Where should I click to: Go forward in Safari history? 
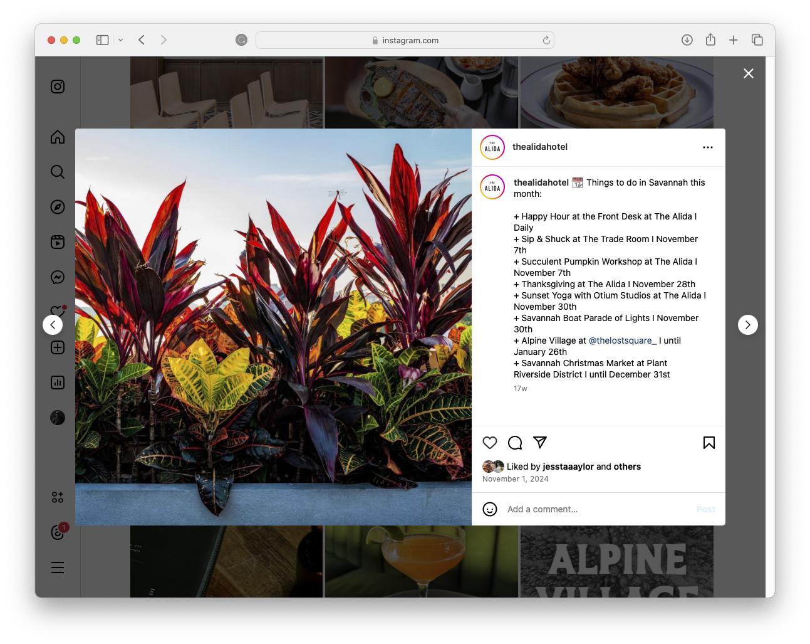coord(164,40)
